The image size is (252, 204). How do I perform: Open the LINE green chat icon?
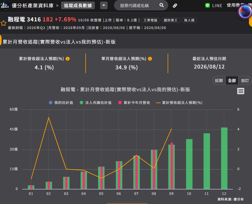207,5
